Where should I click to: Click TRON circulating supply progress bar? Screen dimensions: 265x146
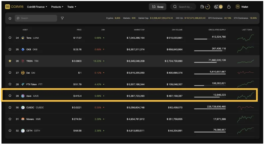pos(210,62)
